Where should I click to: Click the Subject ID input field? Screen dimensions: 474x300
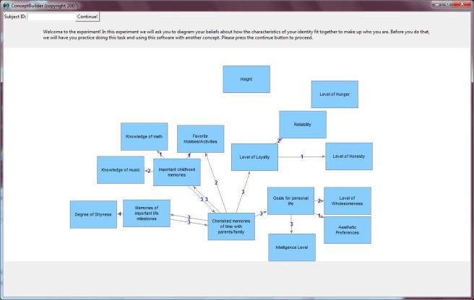51,16
